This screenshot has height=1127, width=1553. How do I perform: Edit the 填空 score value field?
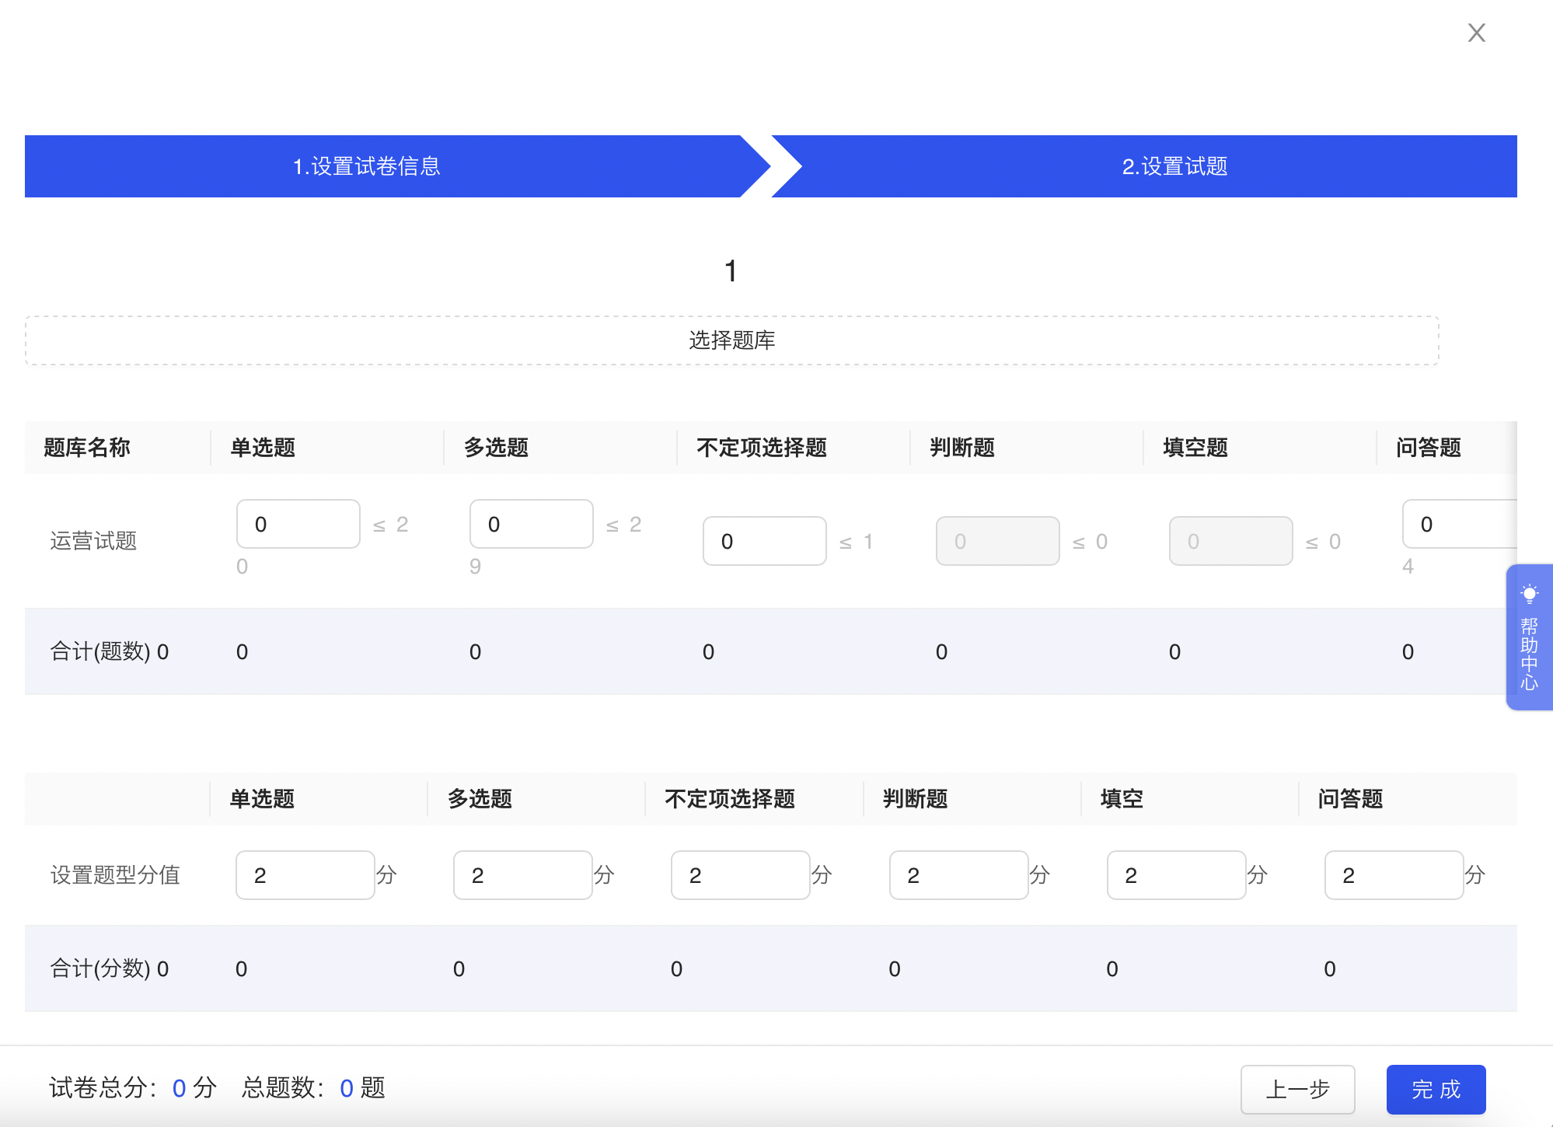1177,875
